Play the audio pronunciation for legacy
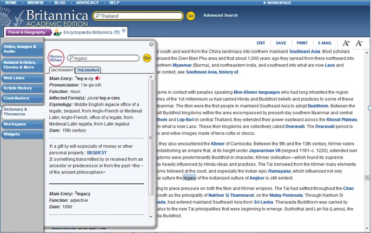 [98, 78]
